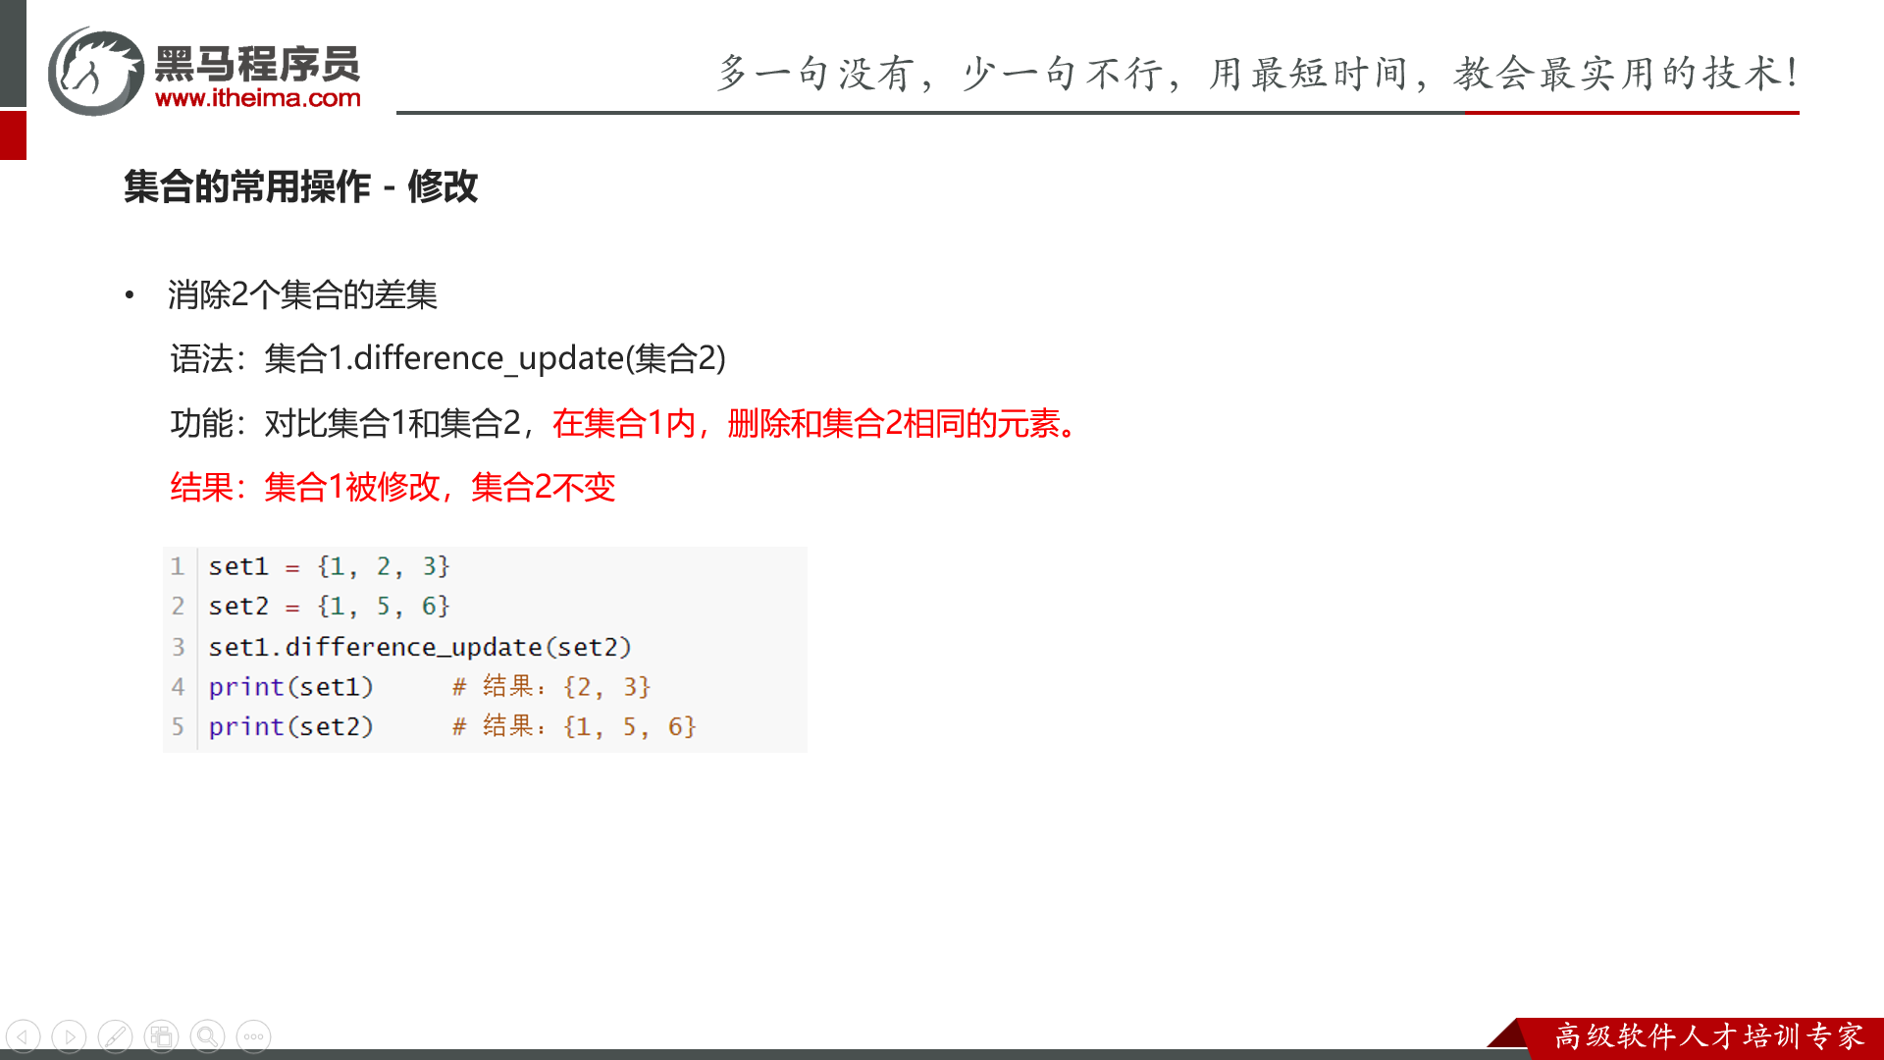Advance to next slide with forward arrow
The image size is (1884, 1060).
[x=70, y=1036]
